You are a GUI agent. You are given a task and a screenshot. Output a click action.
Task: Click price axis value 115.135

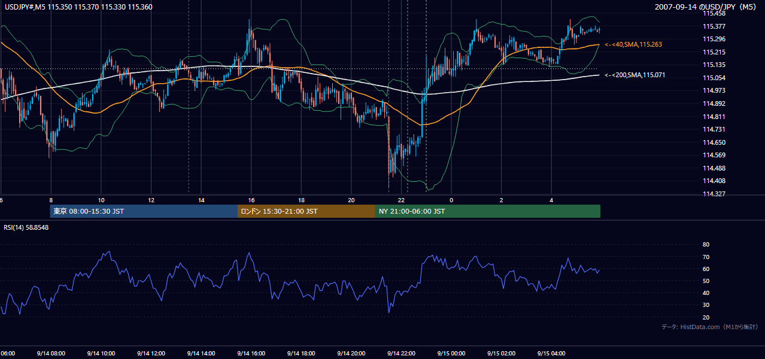pyautogui.click(x=714, y=65)
